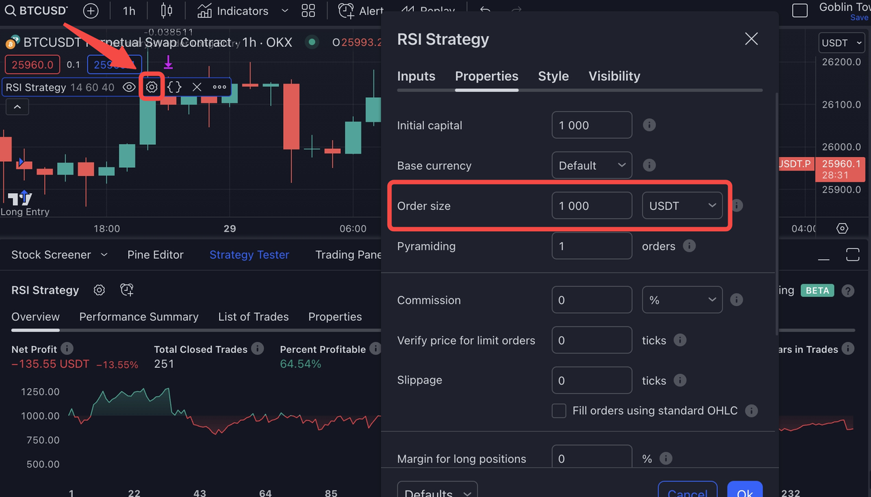
Task: Add a symbol with the plus icon
Action: (x=91, y=11)
